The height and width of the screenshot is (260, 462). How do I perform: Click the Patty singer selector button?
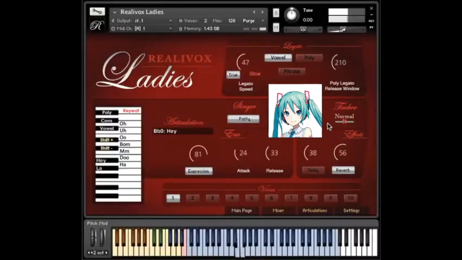pos(244,119)
